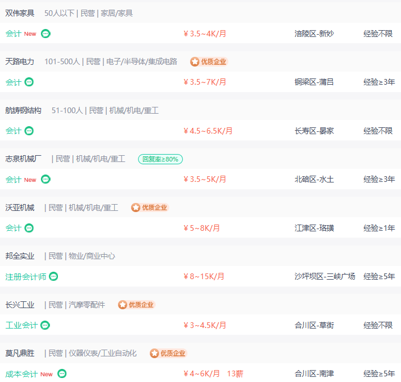Open 莫凡鼎胜 company link

20,354
